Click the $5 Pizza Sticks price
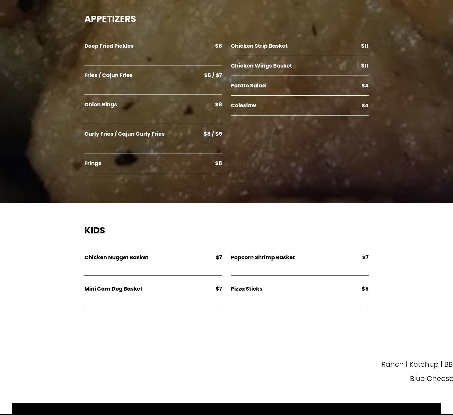 [365, 289]
